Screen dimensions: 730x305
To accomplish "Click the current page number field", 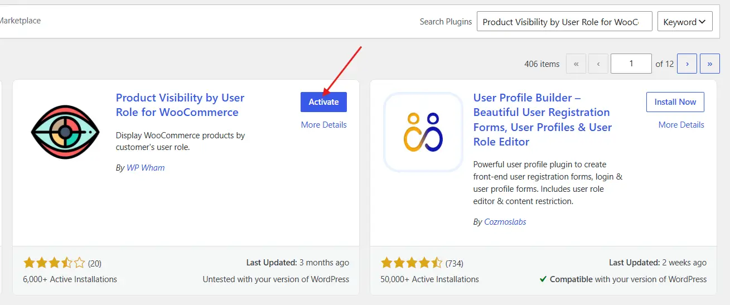I will click(631, 64).
